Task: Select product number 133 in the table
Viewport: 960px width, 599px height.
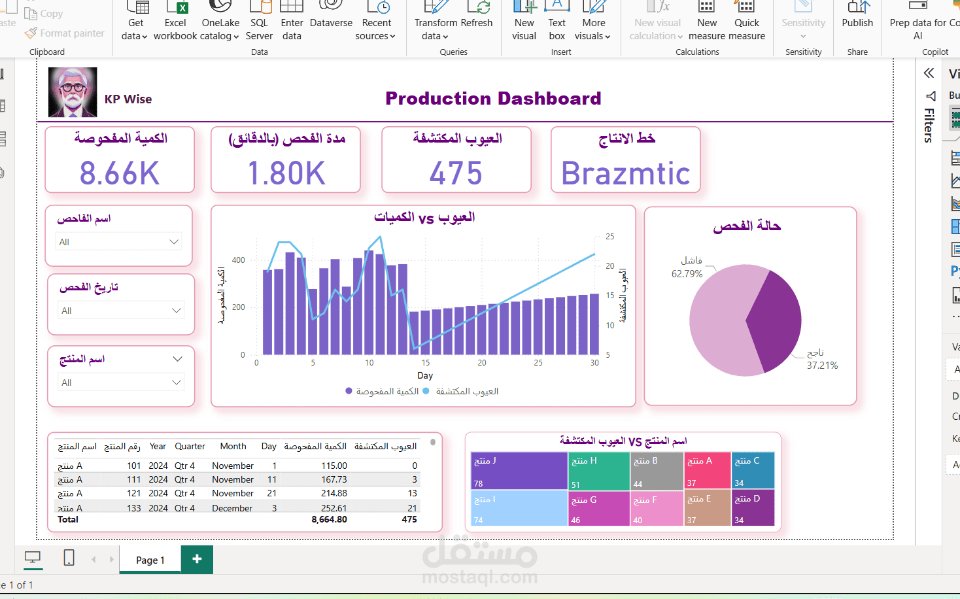Action: pyautogui.click(x=134, y=508)
